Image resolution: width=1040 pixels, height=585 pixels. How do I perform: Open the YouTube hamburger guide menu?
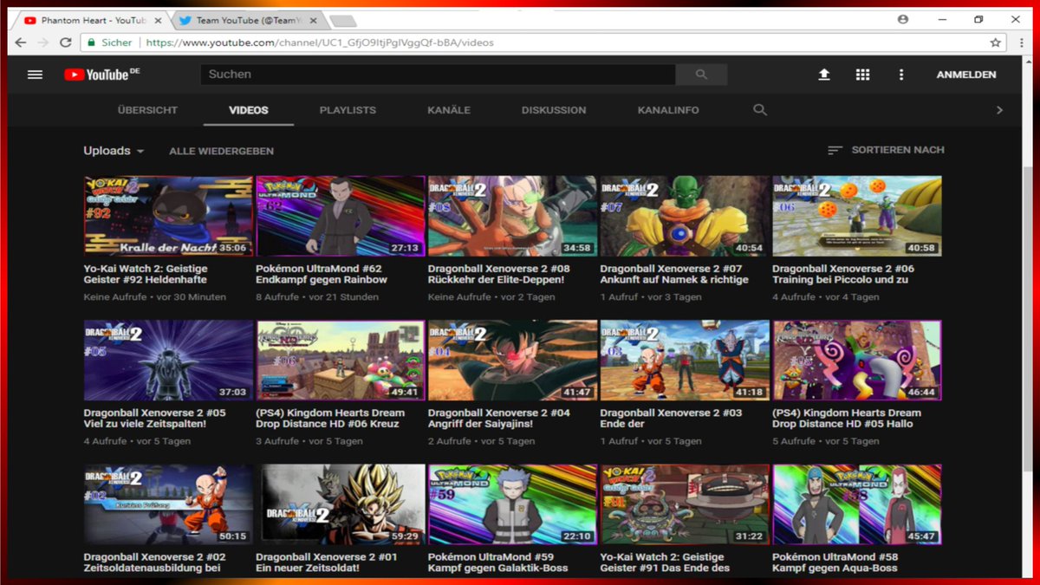pos(35,75)
